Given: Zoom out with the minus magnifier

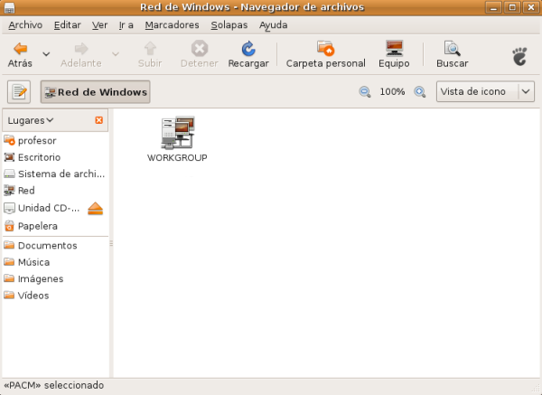Looking at the screenshot, I should [365, 92].
